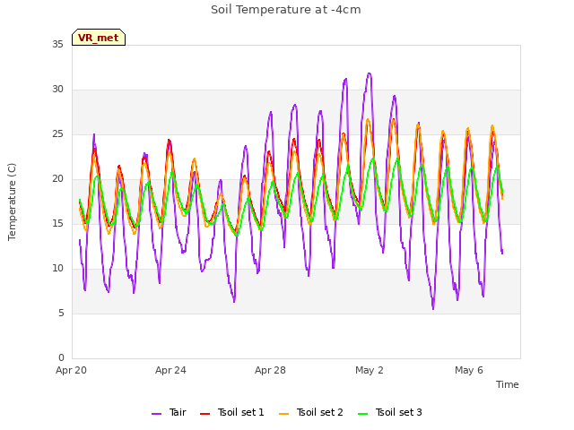
Task: Click the Apr 24 x-axis label
Action: (170, 370)
